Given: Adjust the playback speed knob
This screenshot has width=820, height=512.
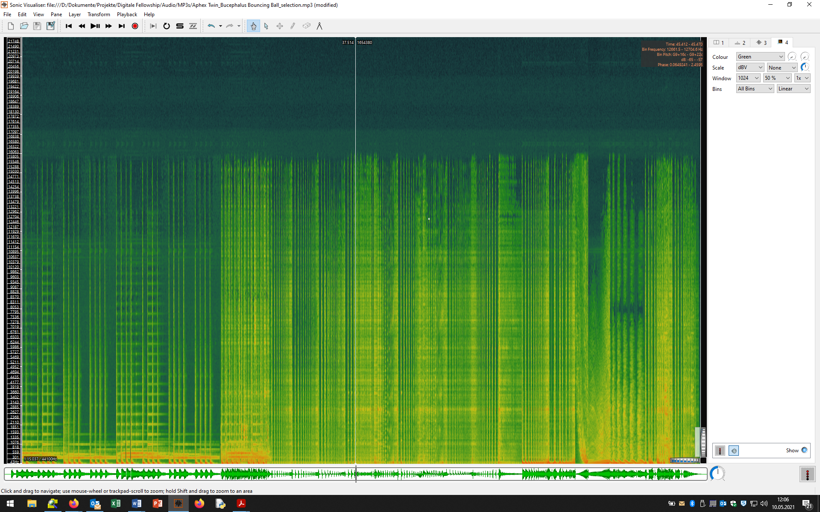Looking at the screenshot, I should [717, 473].
